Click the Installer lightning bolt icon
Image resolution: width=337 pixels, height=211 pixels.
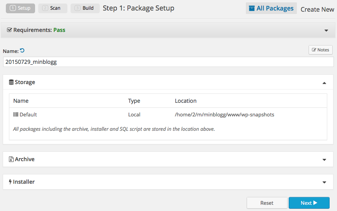(10, 182)
